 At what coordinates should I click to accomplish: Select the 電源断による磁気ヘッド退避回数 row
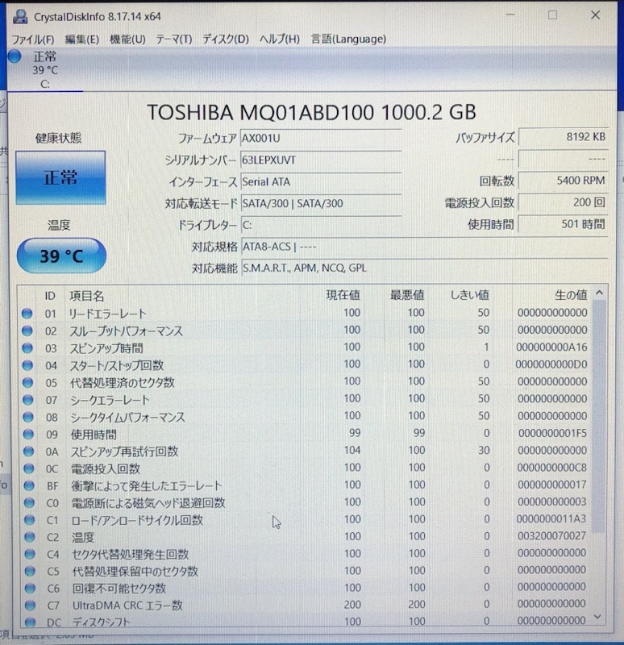click(x=307, y=502)
